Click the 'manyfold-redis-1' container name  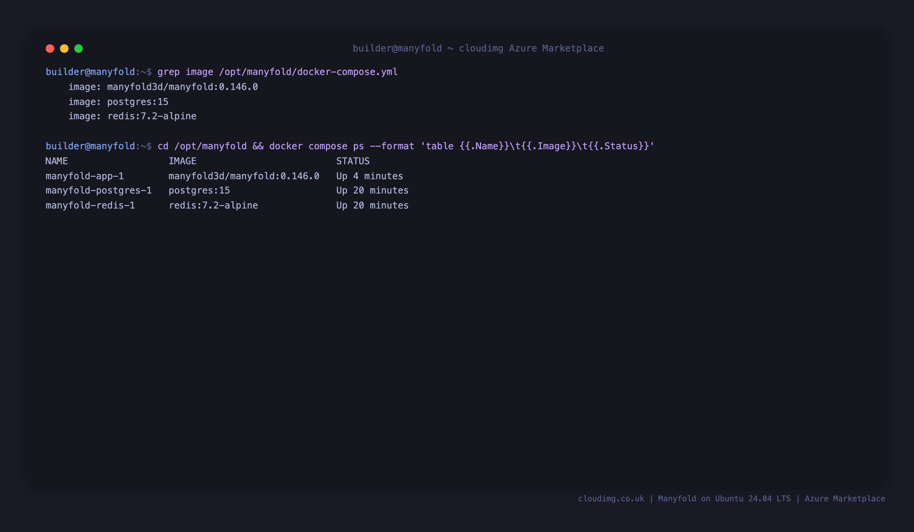tap(90, 206)
